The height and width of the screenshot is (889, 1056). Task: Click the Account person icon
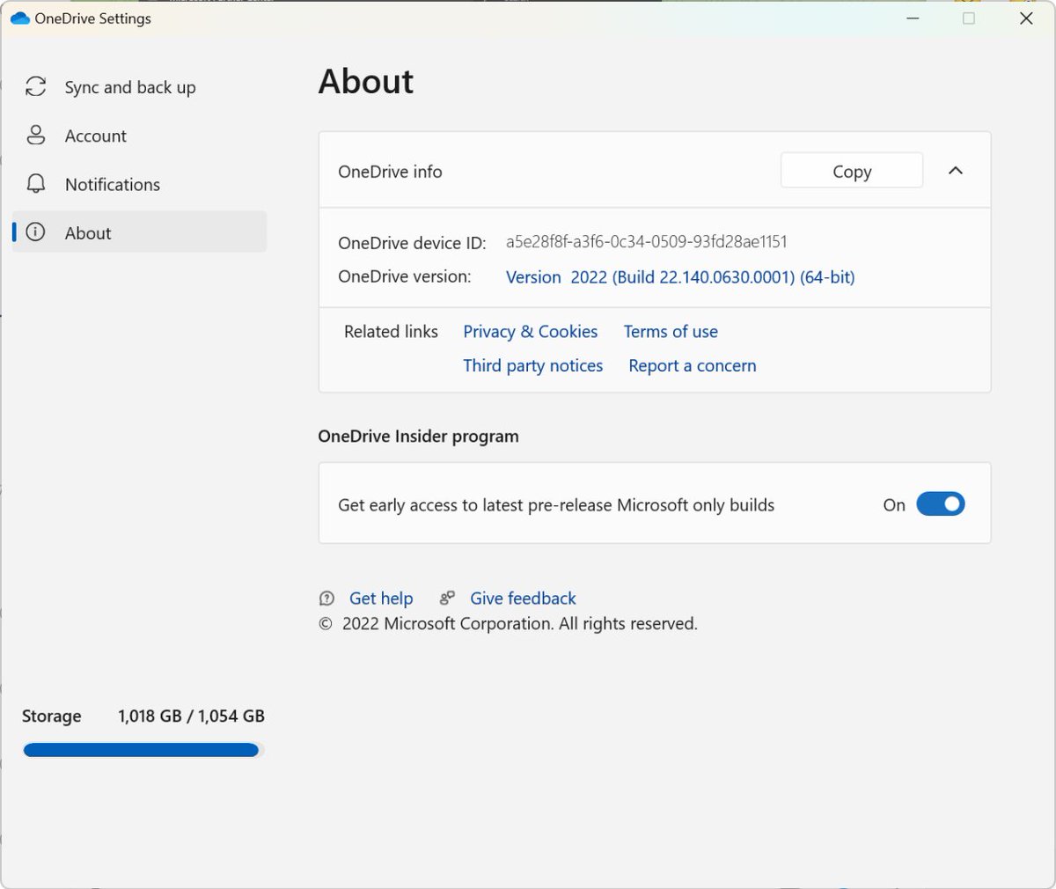(35, 135)
